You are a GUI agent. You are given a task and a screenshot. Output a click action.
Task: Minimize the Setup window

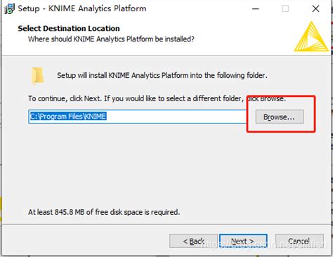(x=256, y=9)
